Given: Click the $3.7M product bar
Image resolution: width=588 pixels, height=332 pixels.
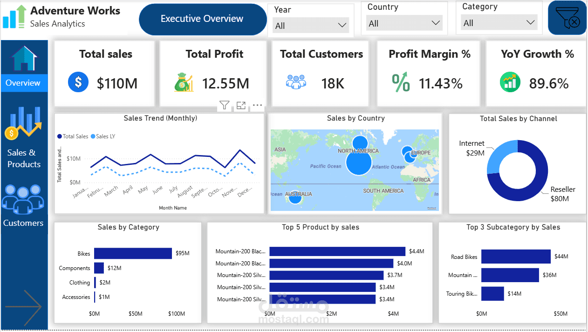Looking at the screenshot, I should point(326,275).
